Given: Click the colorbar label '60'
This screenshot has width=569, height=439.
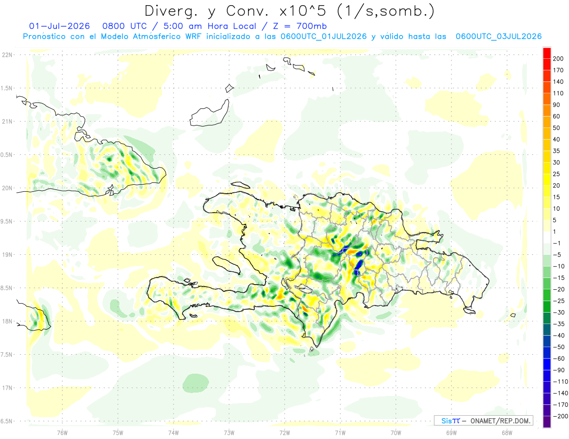Looking at the screenshot, I should tap(557, 116).
